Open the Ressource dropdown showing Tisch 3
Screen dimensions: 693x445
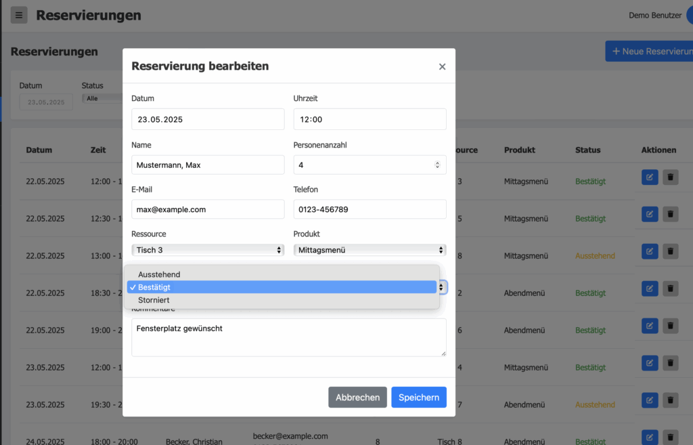tap(208, 250)
